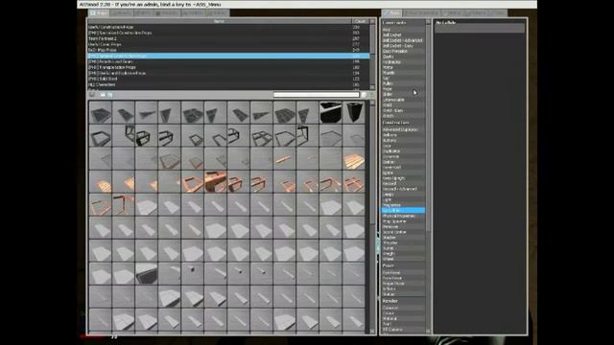Select the Balloons tool
Image resolution: width=614 pixels, height=345 pixels.
coord(403,135)
